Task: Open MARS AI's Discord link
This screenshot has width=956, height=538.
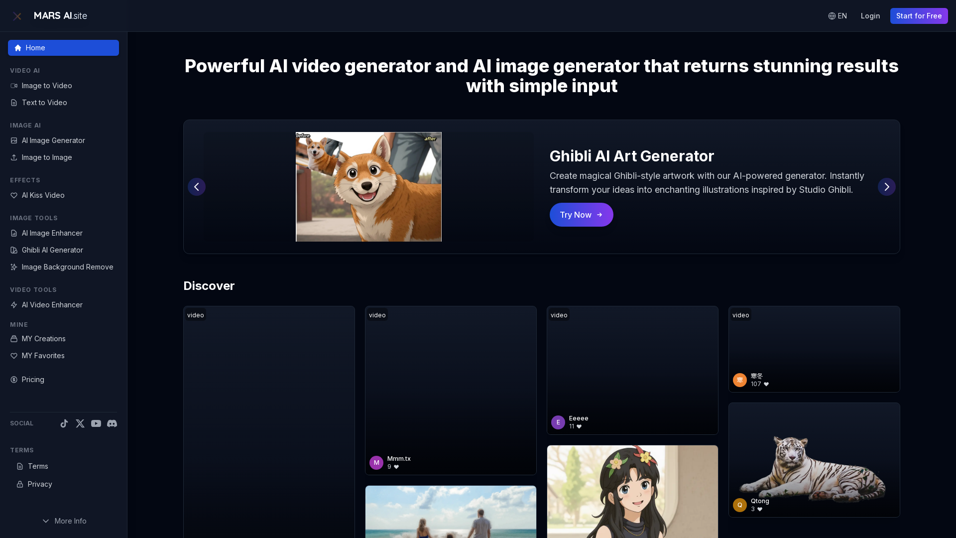Action: (112, 423)
